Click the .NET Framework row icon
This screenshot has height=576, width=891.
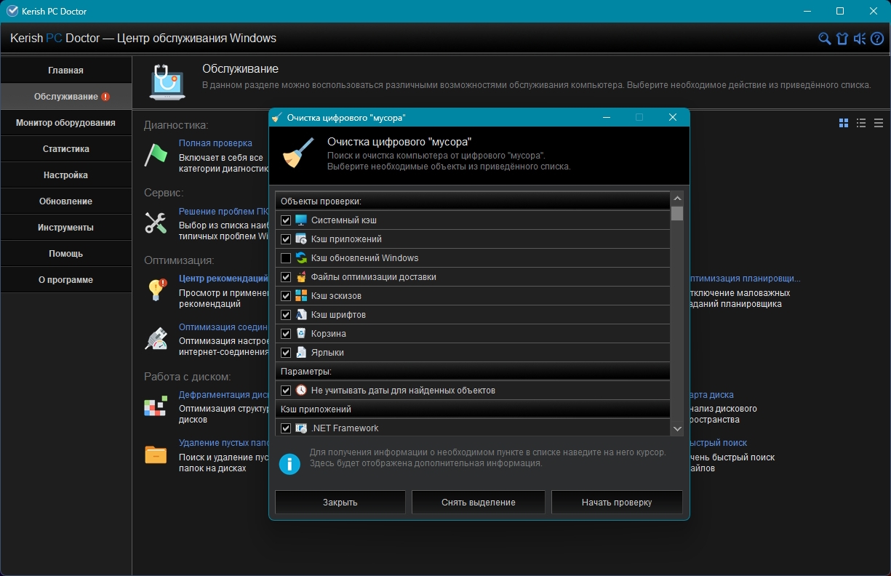coord(301,428)
